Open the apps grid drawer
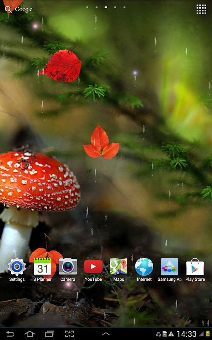The image size is (212, 340). tap(201, 9)
